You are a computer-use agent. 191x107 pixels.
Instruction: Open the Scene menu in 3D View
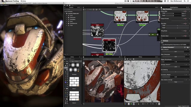pyautogui.click(x=98, y=59)
